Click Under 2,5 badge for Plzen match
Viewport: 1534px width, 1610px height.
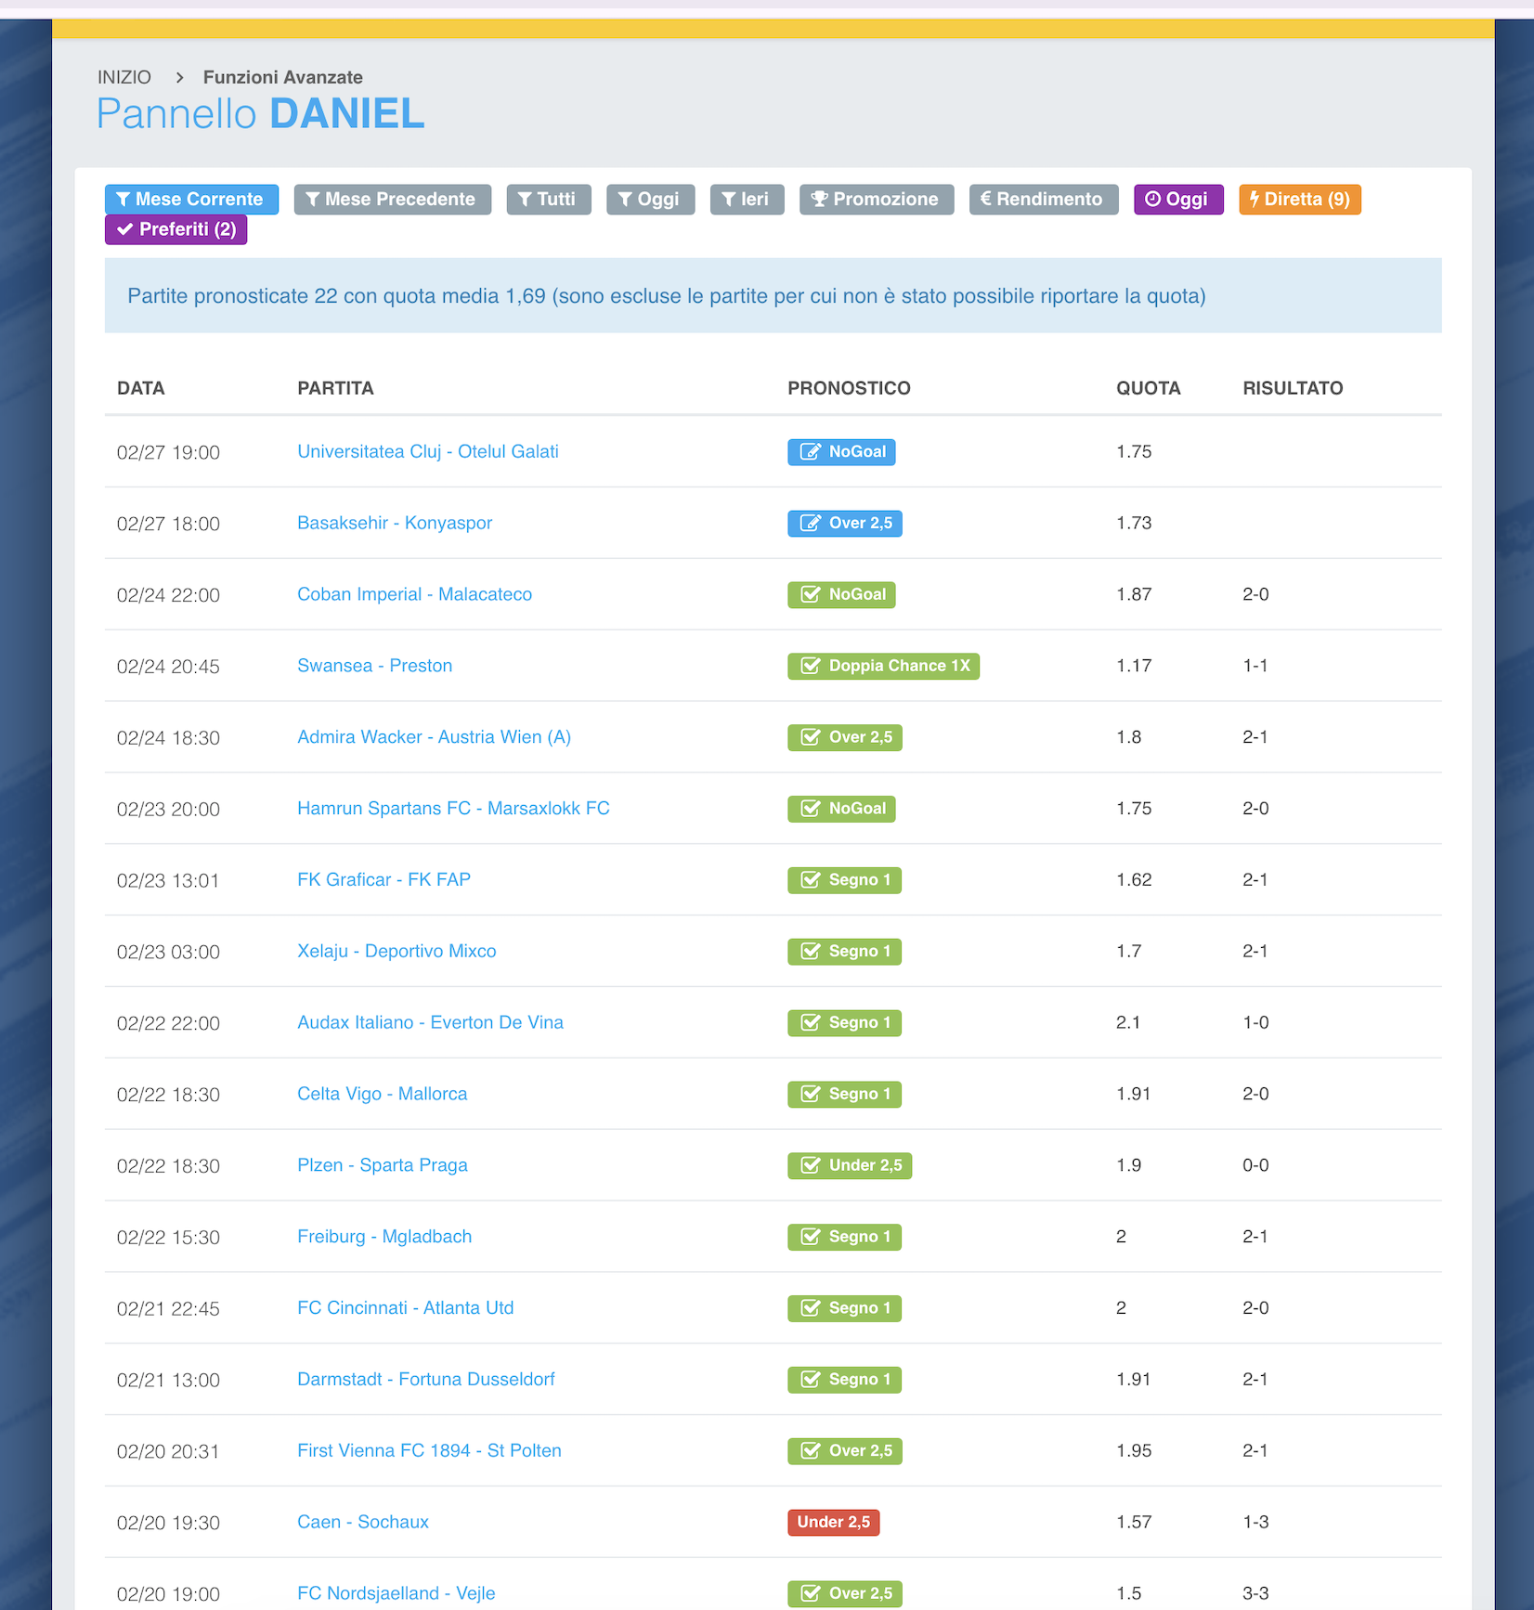(849, 1166)
